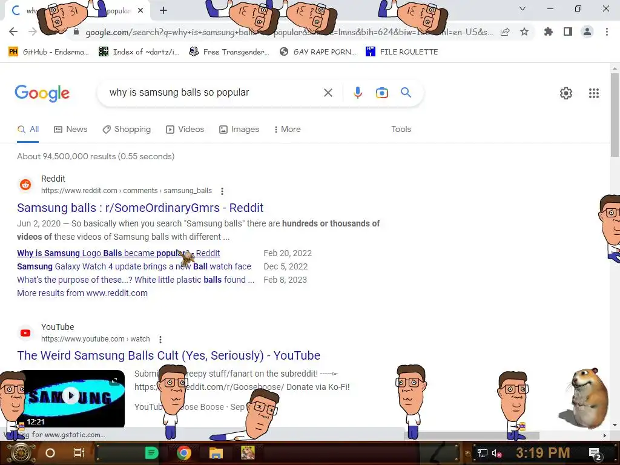This screenshot has height=465, width=620.
Task: Open the Tools options
Action: coord(401,130)
